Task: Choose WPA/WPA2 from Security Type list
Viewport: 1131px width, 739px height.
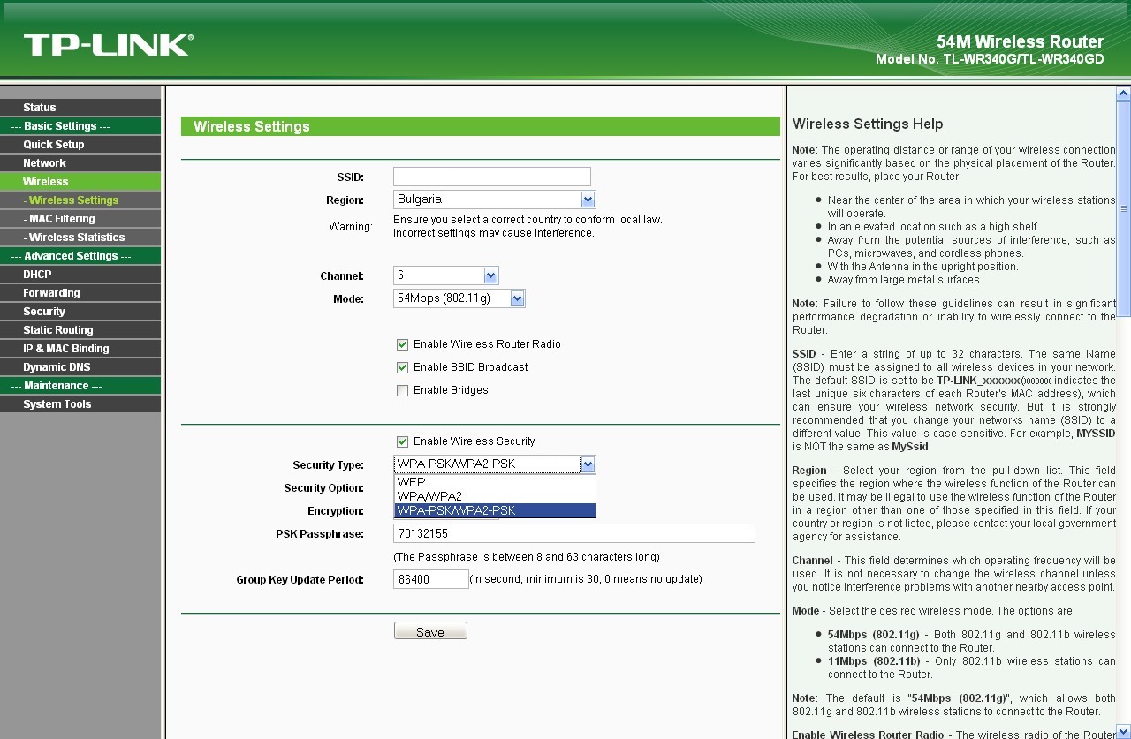Action: tap(495, 496)
